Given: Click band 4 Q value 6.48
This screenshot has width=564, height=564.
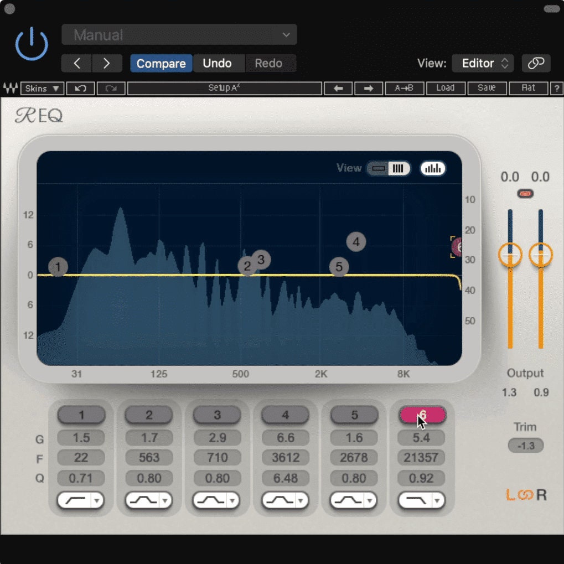Looking at the screenshot, I should click(285, 478).
